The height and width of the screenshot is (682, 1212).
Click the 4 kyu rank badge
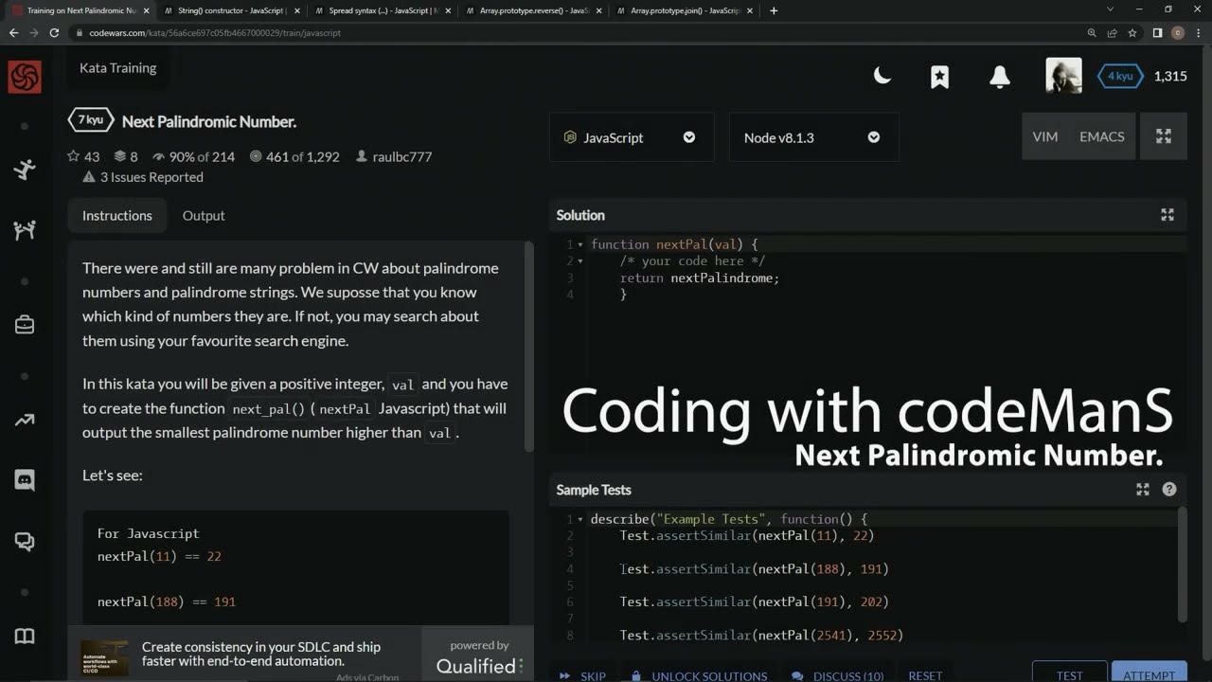(x=1120, y=76)
